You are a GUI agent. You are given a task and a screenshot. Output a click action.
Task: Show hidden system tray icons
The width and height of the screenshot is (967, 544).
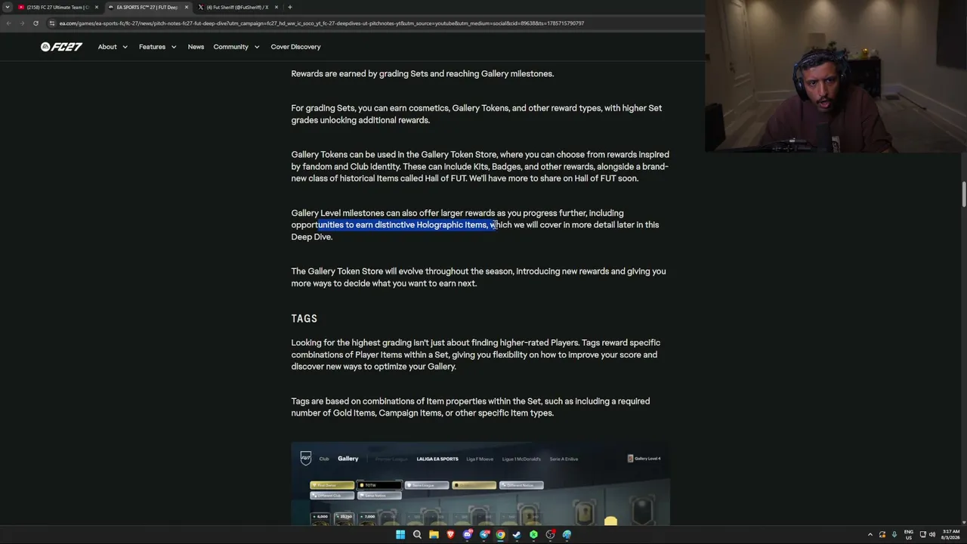tap(870, 535)
